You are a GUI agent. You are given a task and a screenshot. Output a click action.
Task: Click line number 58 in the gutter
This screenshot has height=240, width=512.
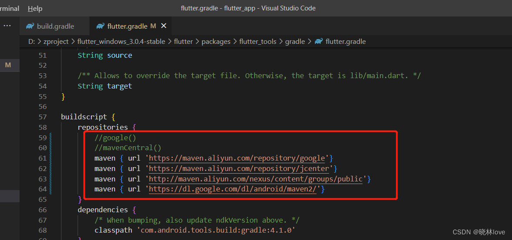(x=43, y=127)
